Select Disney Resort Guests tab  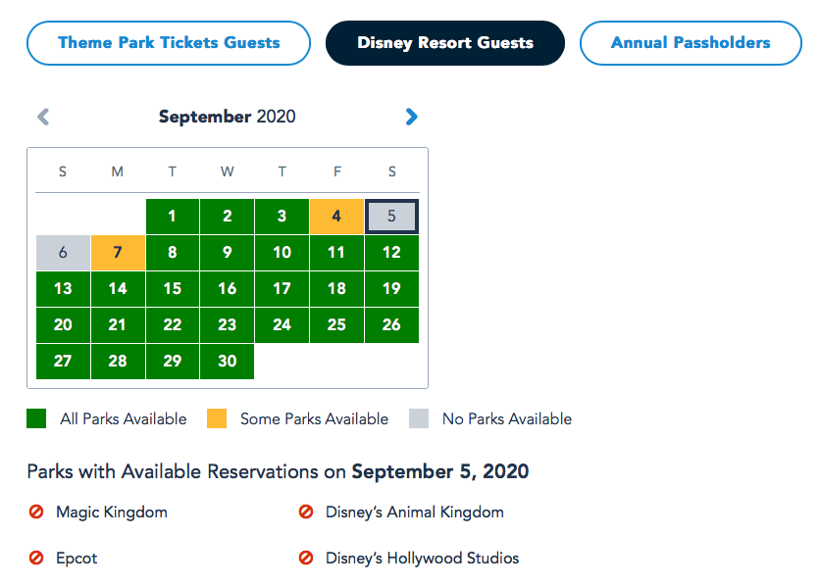(x=445, y=43)
